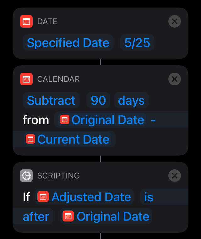Click the Scripting gear icon

pos(26,176)
